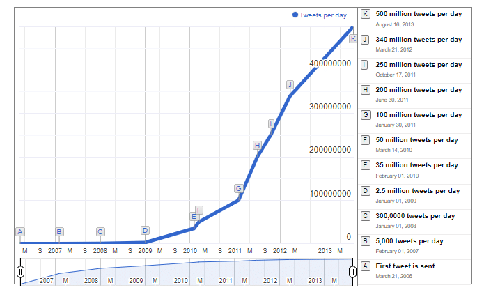Click the 'Tweets per day' legend label
484x299 pixels.
[x=323, y=15]
